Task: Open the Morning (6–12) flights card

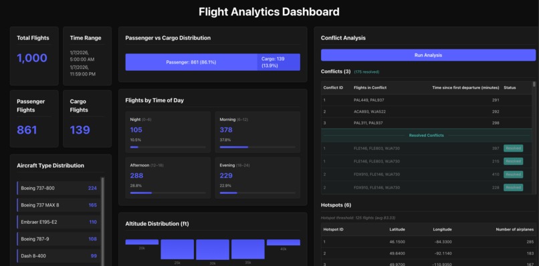Action: (x=257, y=132)
